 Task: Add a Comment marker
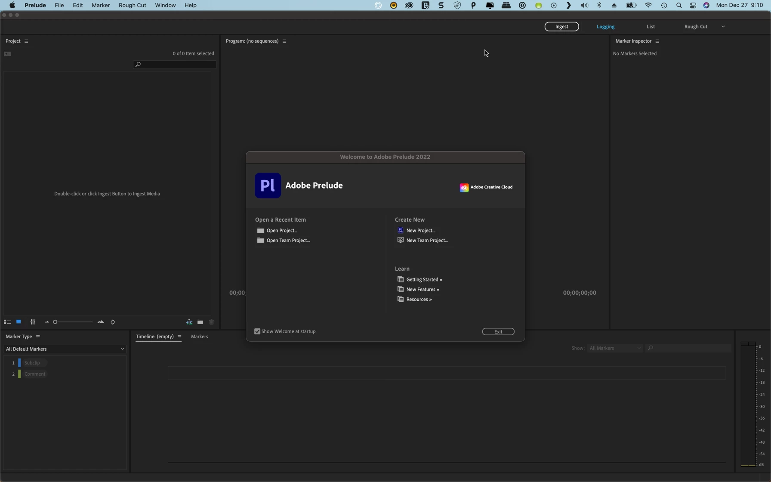pos(35,374)
